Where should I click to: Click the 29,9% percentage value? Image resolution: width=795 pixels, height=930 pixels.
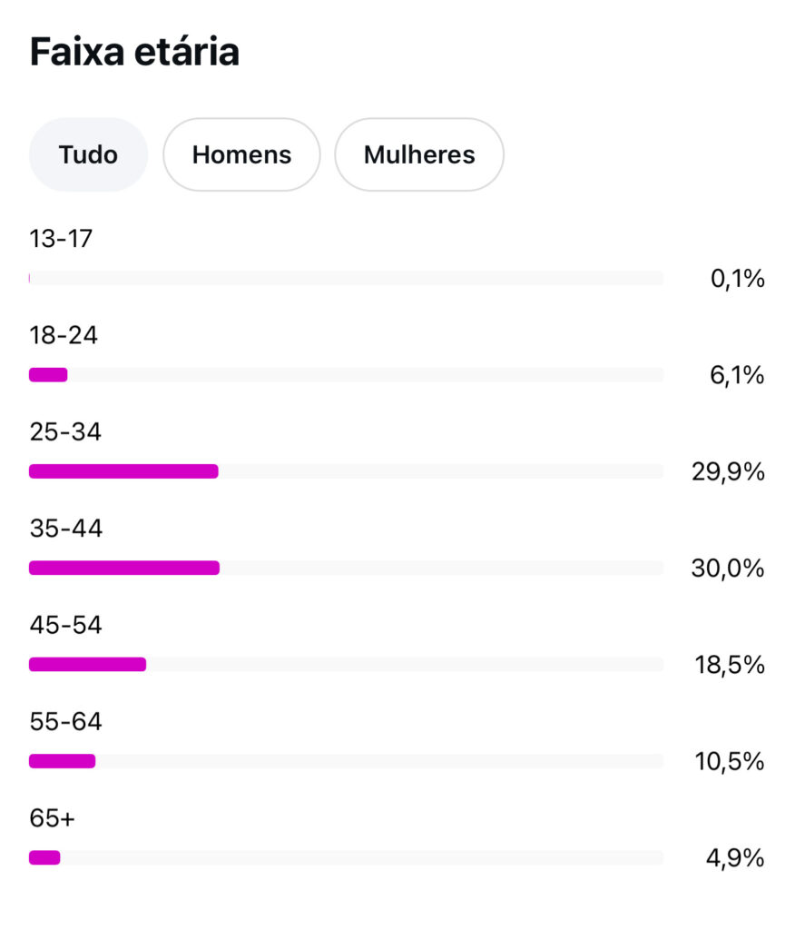click(729, 472)
